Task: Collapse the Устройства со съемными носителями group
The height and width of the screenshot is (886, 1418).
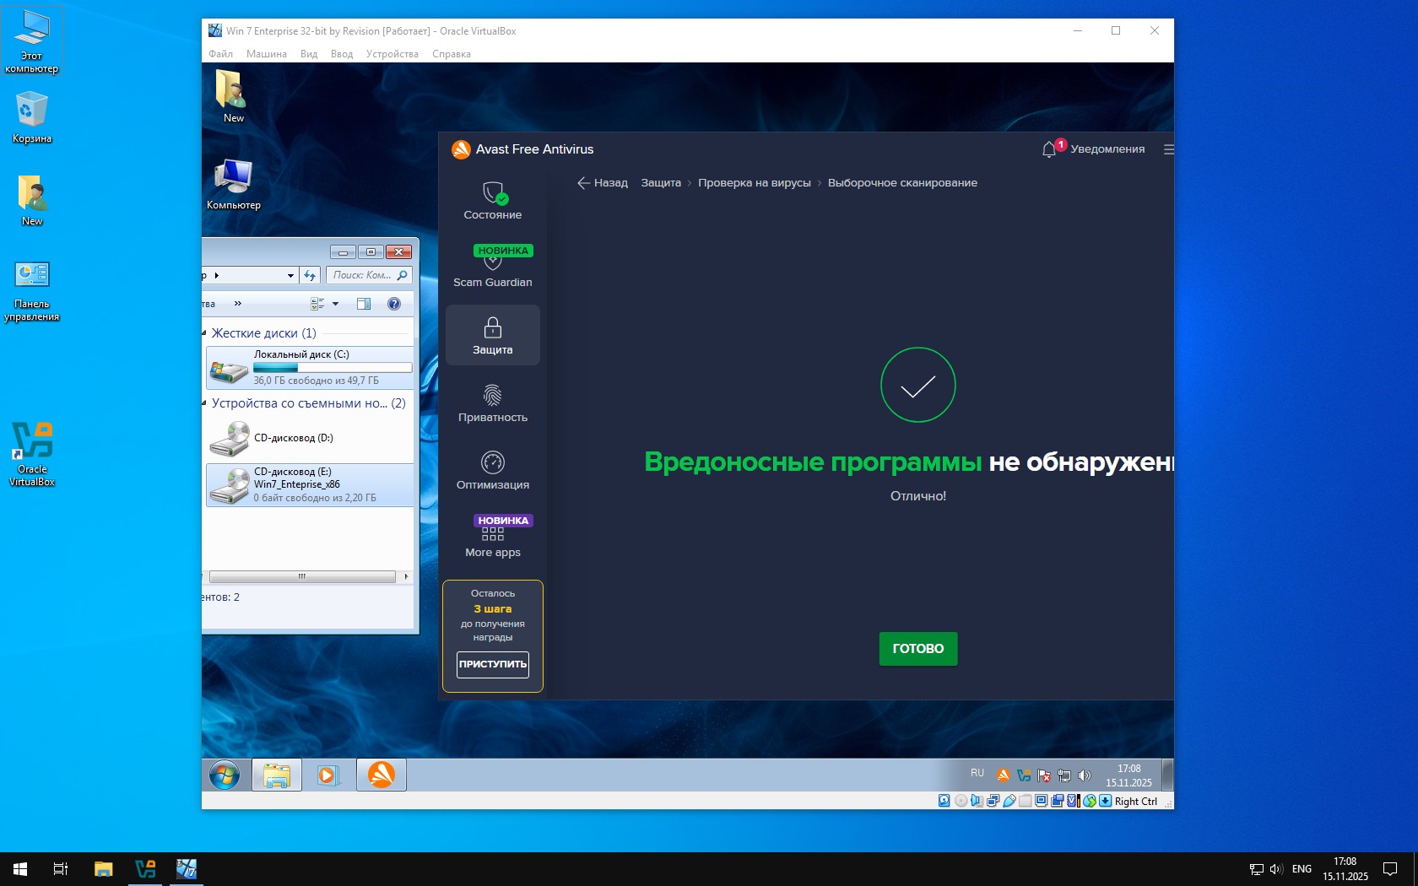Action: click(204, 403)
